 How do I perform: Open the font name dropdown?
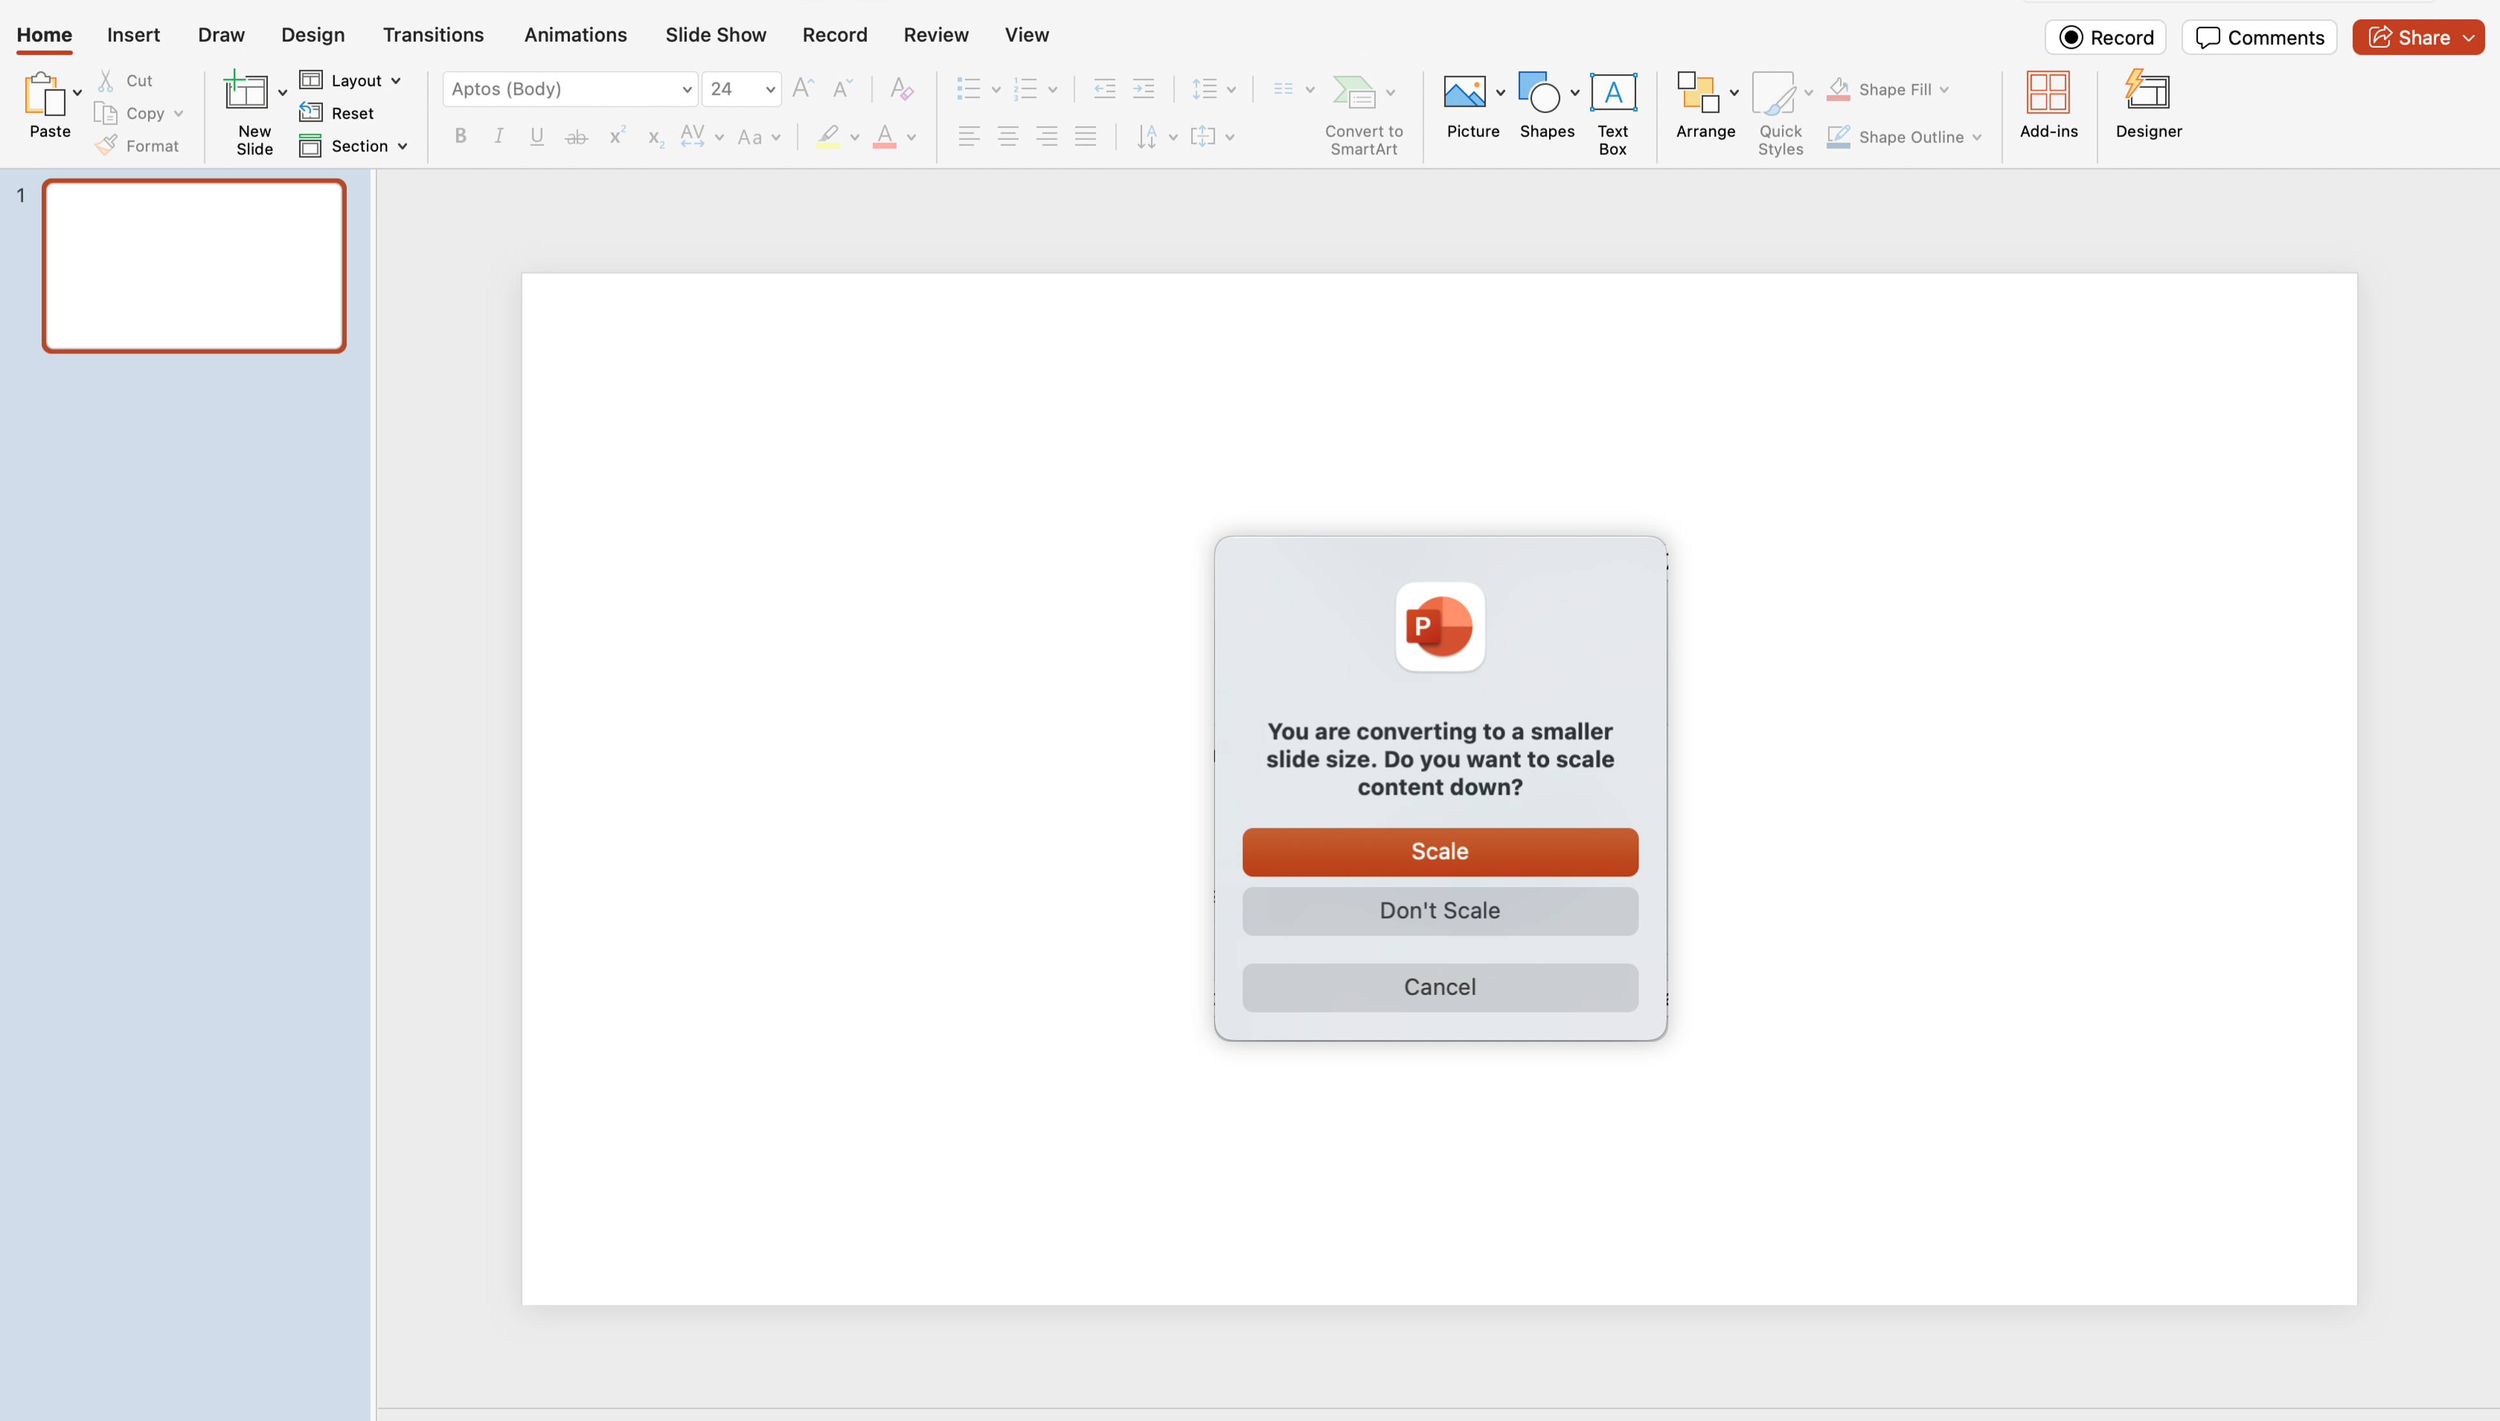coord(686,90)
